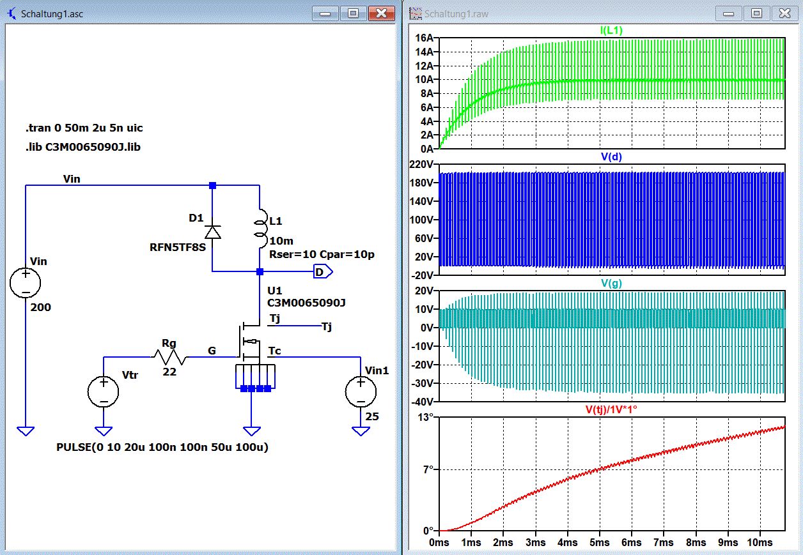Click the ground symbol beneath the MOSFET
803x555 pixels.
(252, 430)
